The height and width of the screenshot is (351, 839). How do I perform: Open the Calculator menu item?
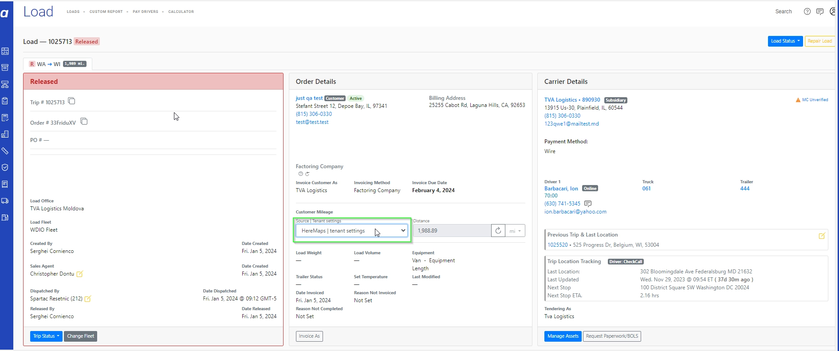pos(181,12)
